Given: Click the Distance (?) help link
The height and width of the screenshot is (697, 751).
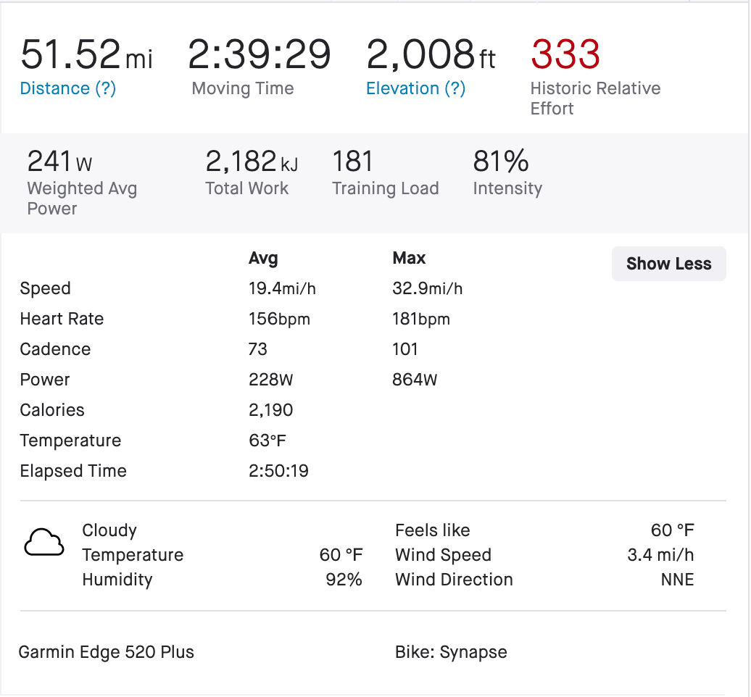Looking at the screenshot, I should pos(68,89).
